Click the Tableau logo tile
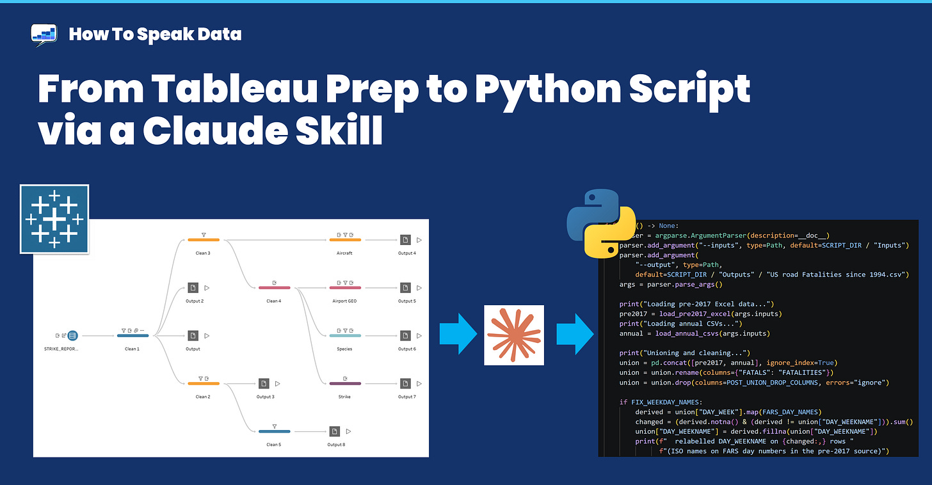 [54, 219]
